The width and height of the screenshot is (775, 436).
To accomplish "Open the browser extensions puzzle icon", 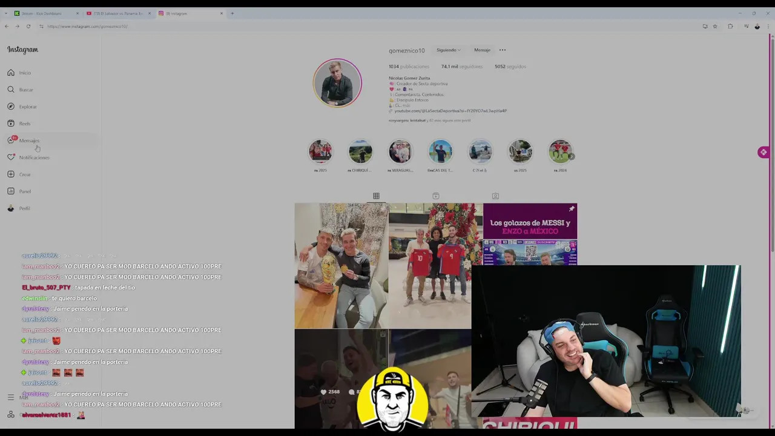I will tap(730, 26).
